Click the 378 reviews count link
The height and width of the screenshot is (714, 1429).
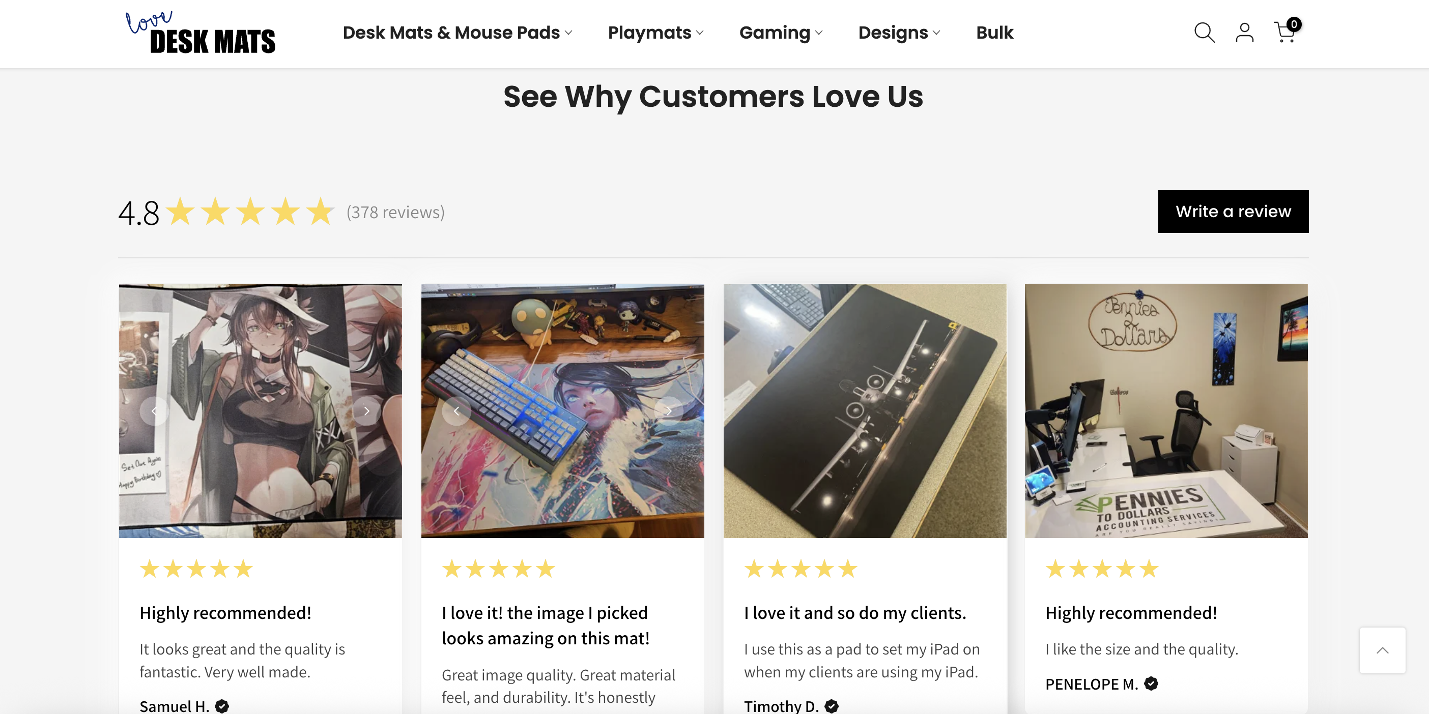[395, 212]
